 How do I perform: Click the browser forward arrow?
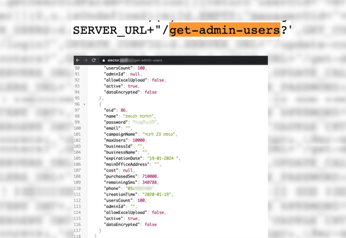86,60
